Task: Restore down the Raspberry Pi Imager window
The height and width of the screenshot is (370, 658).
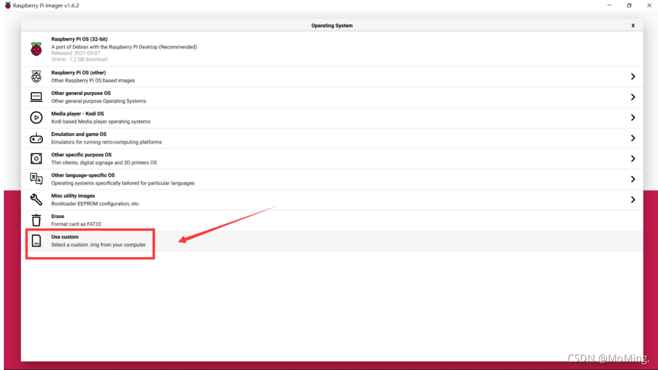Action: click(629, 5)
